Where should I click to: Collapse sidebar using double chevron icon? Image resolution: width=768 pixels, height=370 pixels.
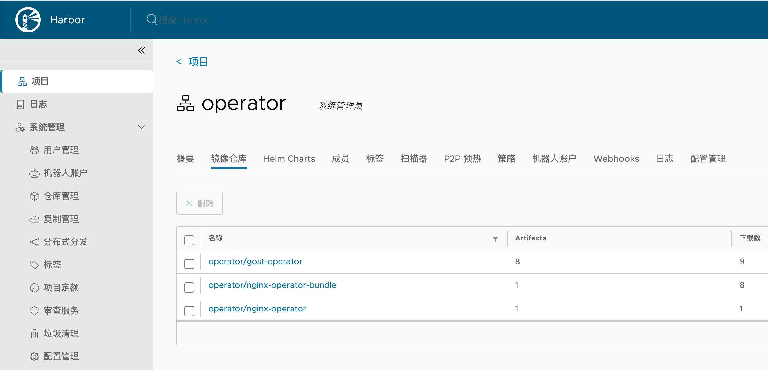coord(141,50)
